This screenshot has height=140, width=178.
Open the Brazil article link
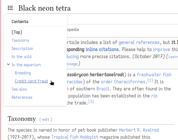coord(103,89)
